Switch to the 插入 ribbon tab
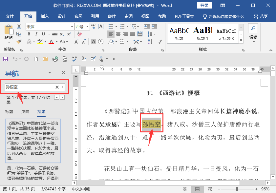The height and width of the screenshot is (193, 276). (45, 15)
